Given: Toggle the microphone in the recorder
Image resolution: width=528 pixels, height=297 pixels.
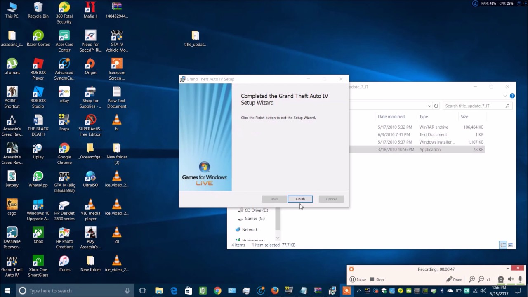Looking at the screenshot, I should click(x=520, y=279).
